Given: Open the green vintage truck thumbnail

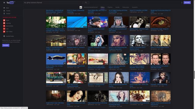Looking at the screenshot, I should 56,78.
